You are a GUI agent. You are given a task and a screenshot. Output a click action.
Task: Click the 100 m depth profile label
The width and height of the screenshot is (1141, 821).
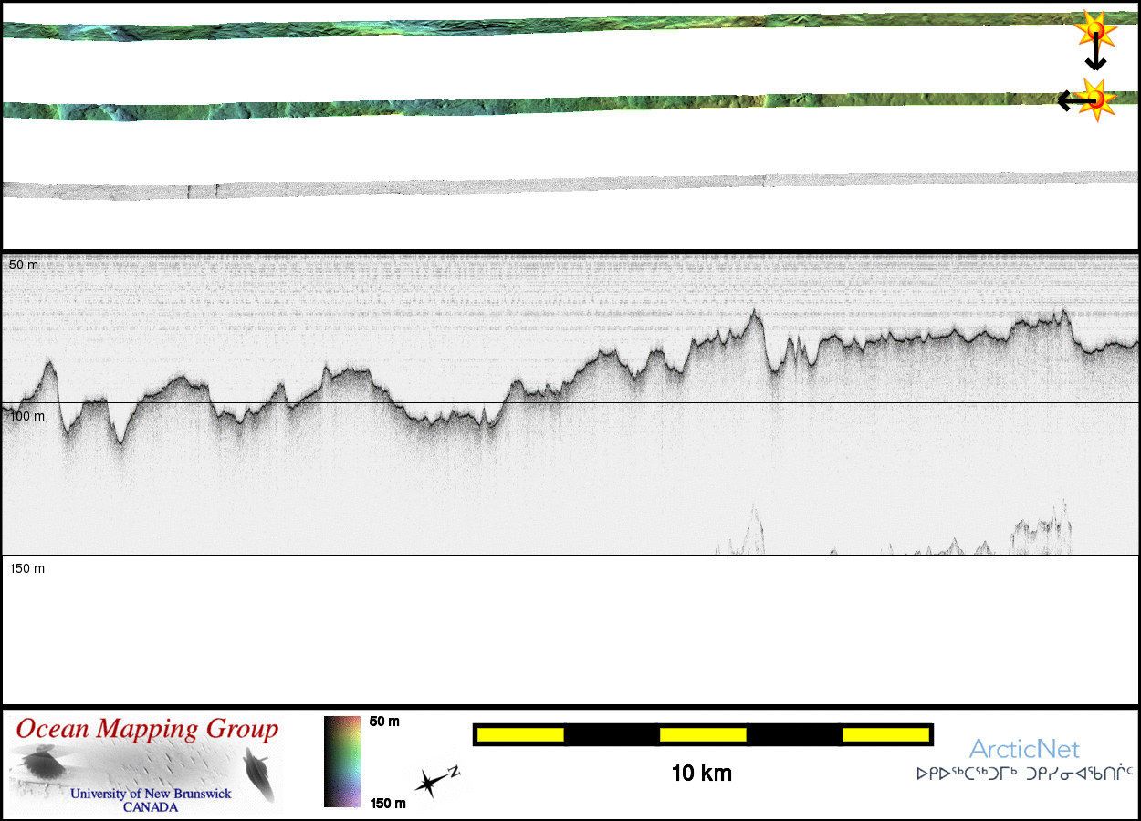pyautogui.click(x=26, y=416)
